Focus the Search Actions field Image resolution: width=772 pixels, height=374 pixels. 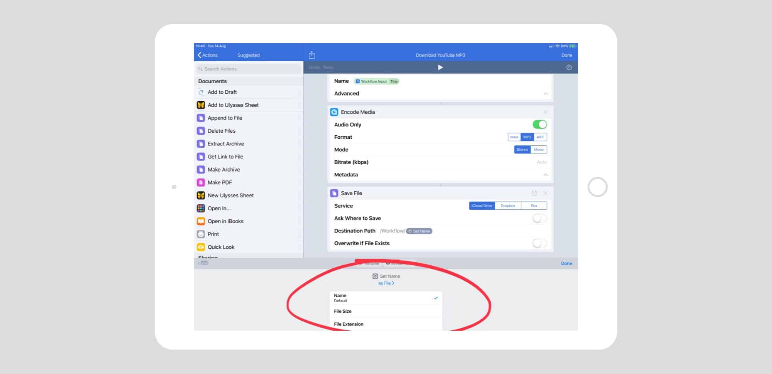click(x=249, y=69)
